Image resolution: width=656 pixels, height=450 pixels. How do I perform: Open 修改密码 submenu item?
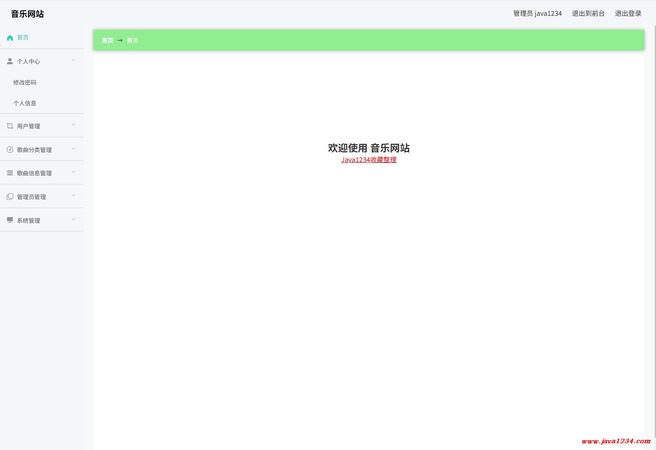point(25,82)
